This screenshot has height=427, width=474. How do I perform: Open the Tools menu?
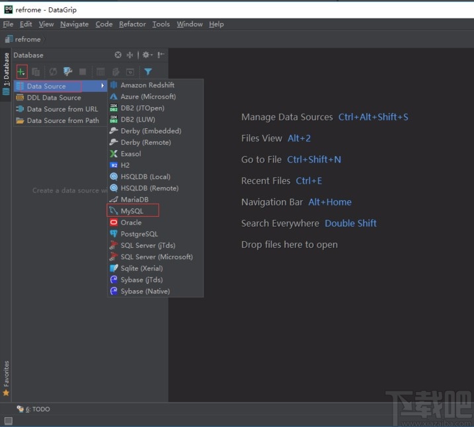tap(161, 24)
